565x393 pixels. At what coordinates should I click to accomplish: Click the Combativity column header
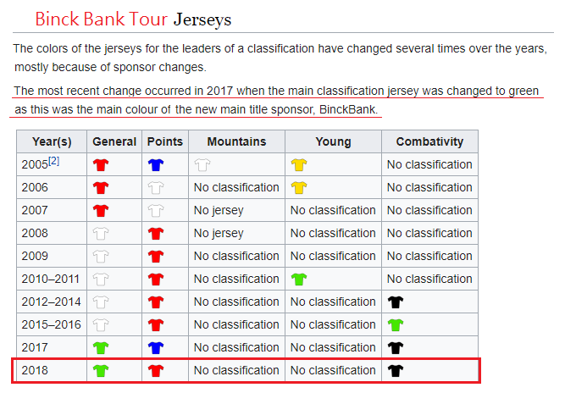coord(429,141)
